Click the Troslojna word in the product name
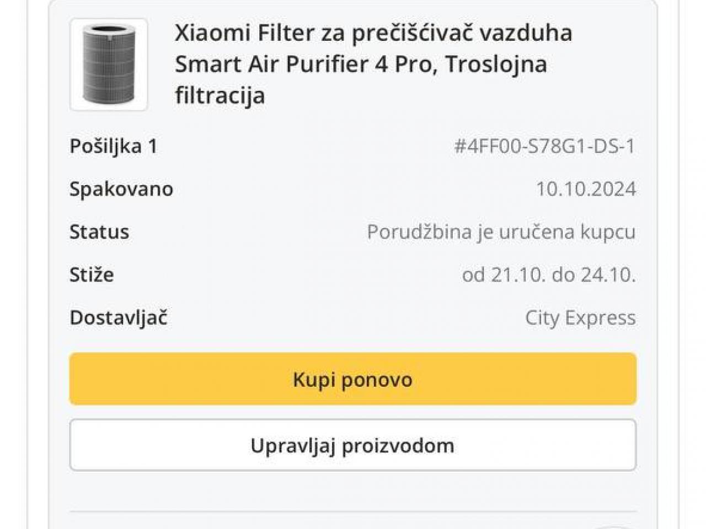 pos(496,64)
